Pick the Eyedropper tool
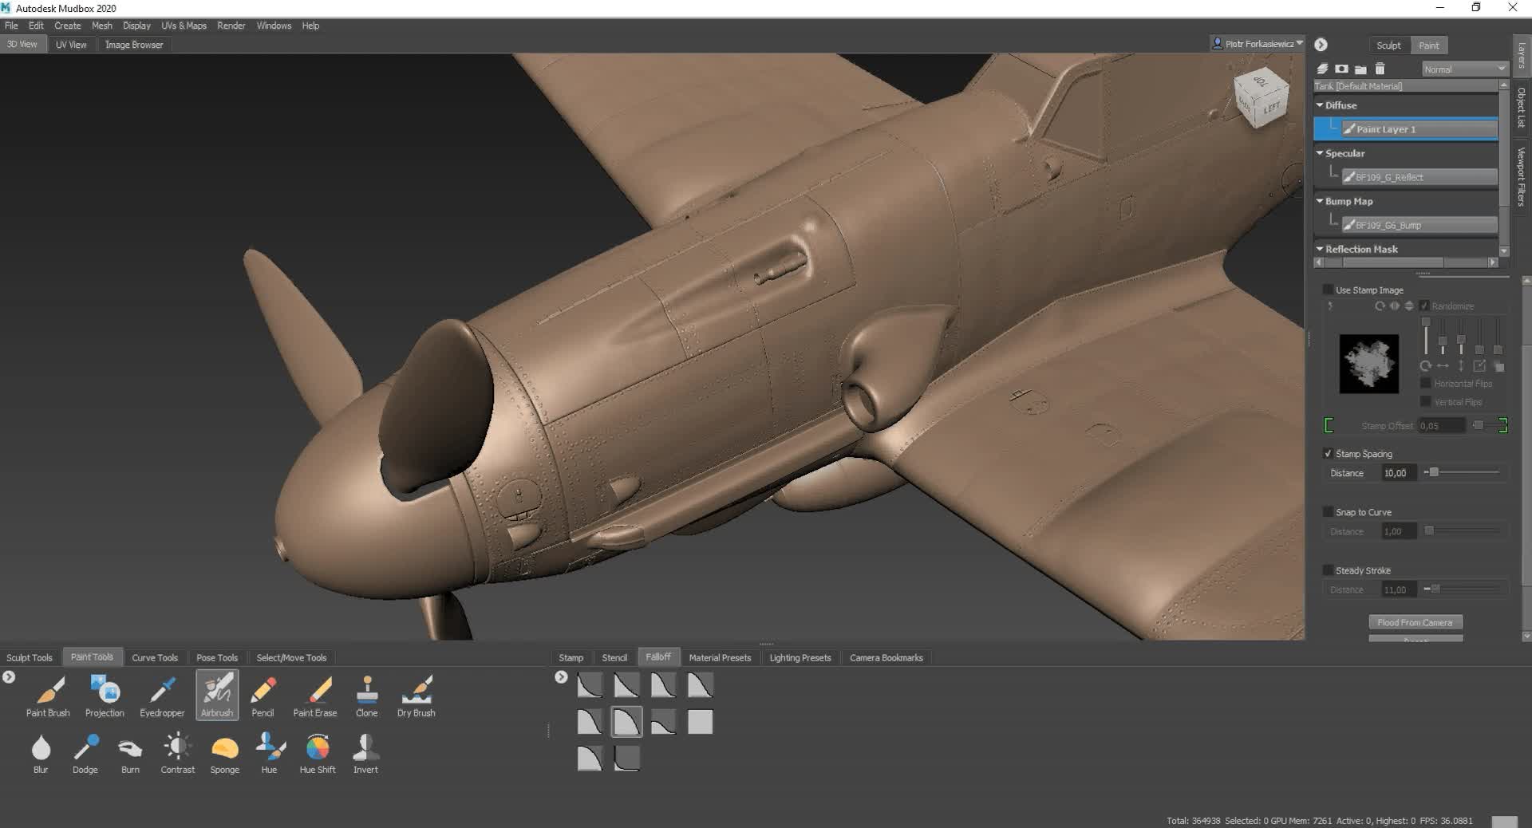The image size is (1532, 828). 162,692
